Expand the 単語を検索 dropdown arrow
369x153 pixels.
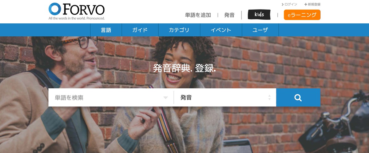point(166,98)
